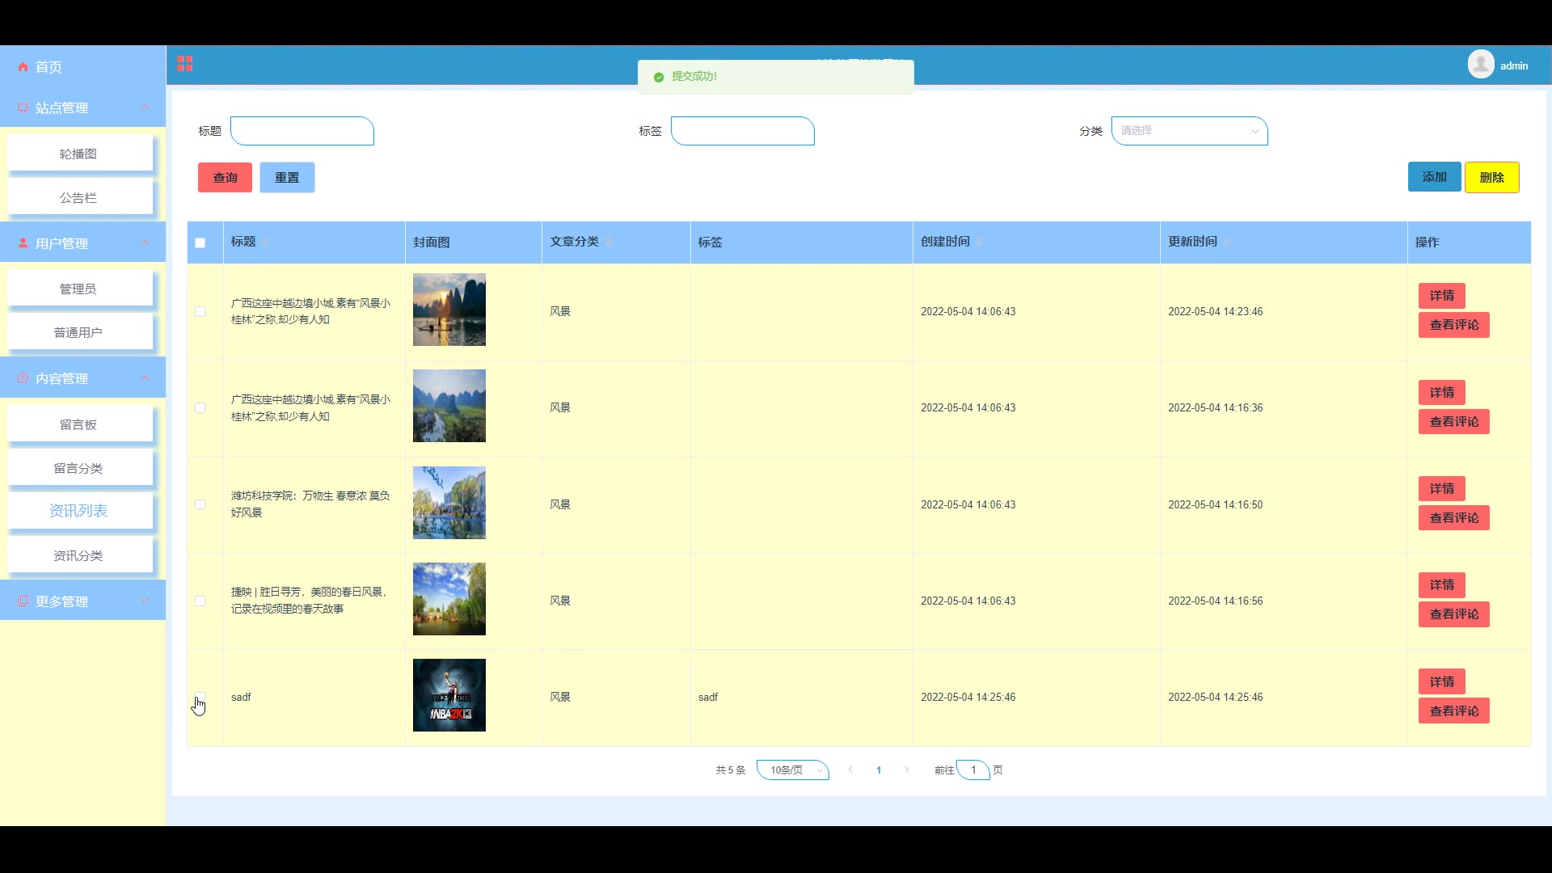Open the 留言板 menu item

click(79, 424)
